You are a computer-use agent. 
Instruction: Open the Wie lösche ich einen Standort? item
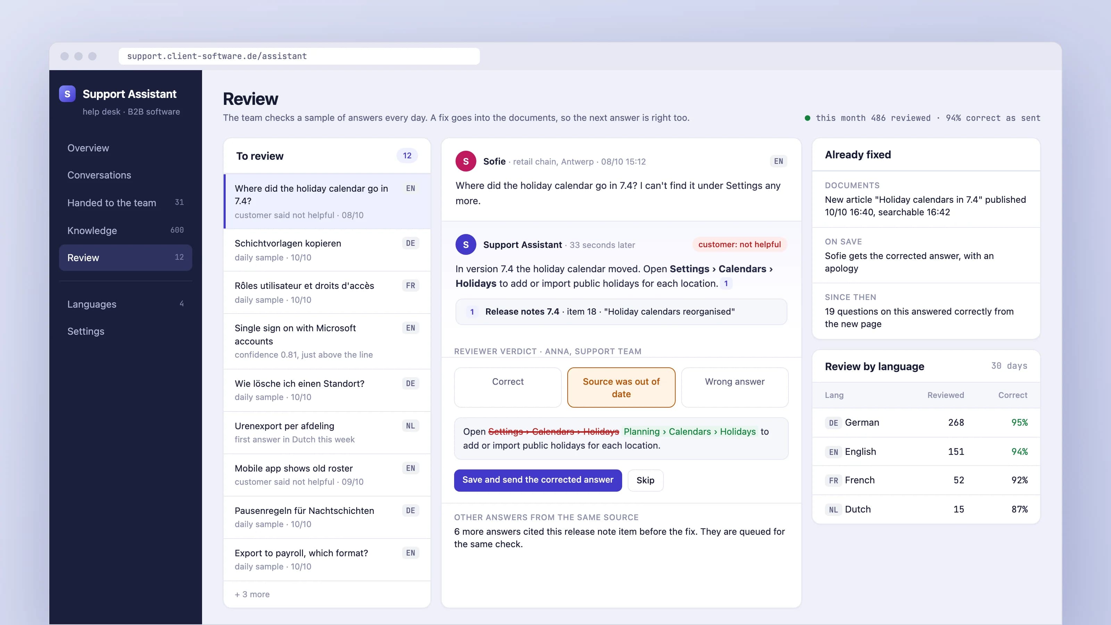(327, 390)
